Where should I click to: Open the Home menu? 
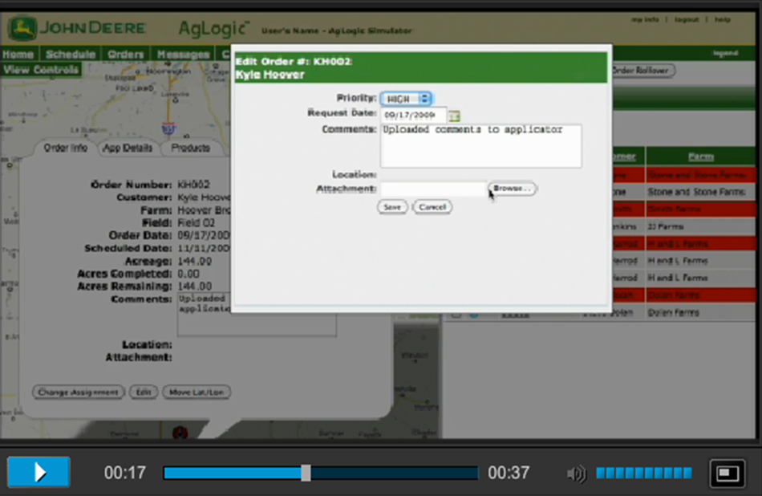[x=18, y=55]
